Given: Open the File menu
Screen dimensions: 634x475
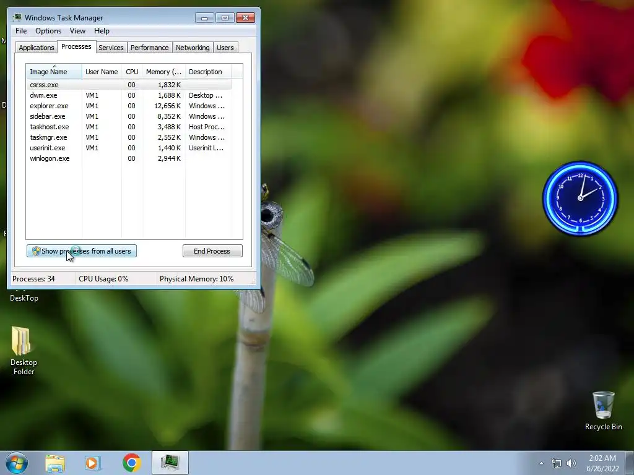Looking at the screenshot, I should 21,31.
